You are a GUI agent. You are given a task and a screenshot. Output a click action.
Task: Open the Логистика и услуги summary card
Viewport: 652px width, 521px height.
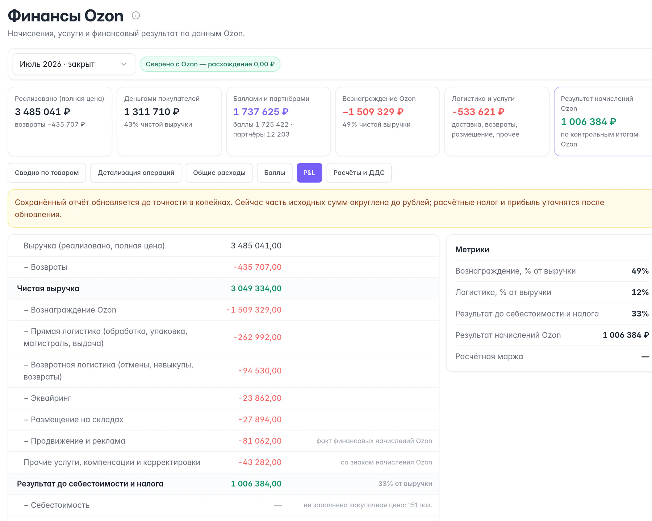point(497,121)
